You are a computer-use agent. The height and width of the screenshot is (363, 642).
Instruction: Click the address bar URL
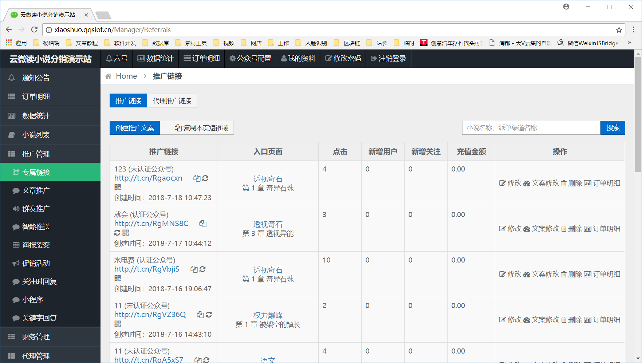pyautogui.click(x=113, y=29)
